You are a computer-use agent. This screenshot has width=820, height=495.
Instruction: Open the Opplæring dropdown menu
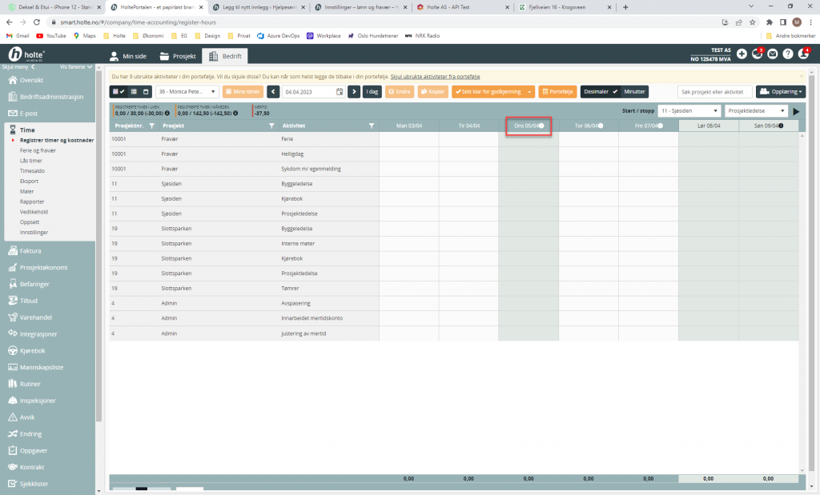(780, 92)
